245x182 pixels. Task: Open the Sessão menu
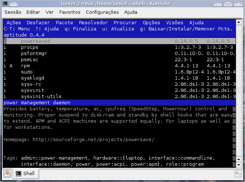pos(13,12)
